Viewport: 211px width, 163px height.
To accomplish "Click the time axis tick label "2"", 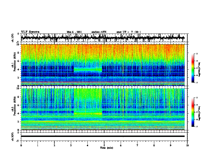I will tap(54, 145).
